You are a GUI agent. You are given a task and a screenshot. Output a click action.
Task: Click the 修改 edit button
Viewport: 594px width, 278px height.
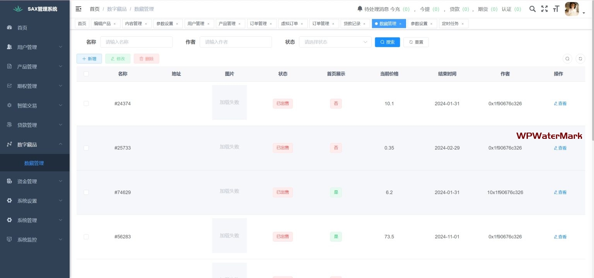[x=118, y=59]
